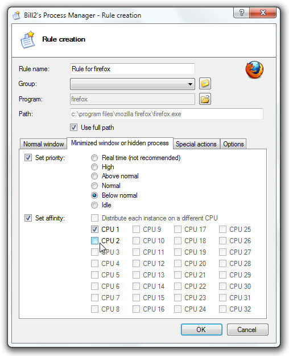Select Real time priority radio button
The width and height of the screenshot is (289, 356).
94,158
